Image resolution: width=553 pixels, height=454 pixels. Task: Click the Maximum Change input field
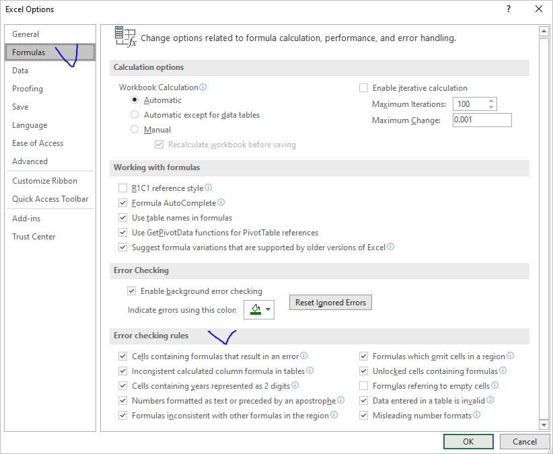(482, 120)
